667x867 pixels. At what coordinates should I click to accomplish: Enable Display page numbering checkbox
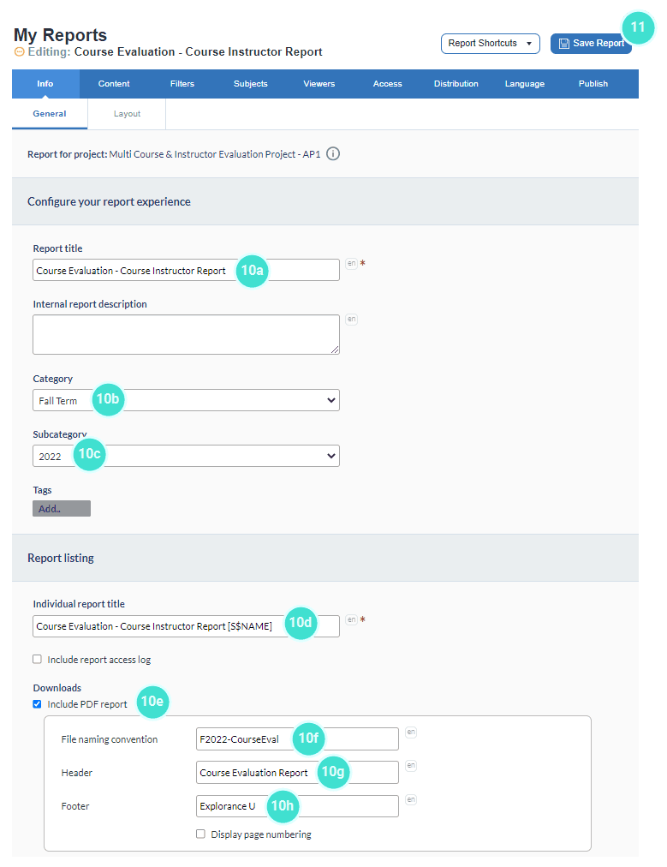coord(200,834)
